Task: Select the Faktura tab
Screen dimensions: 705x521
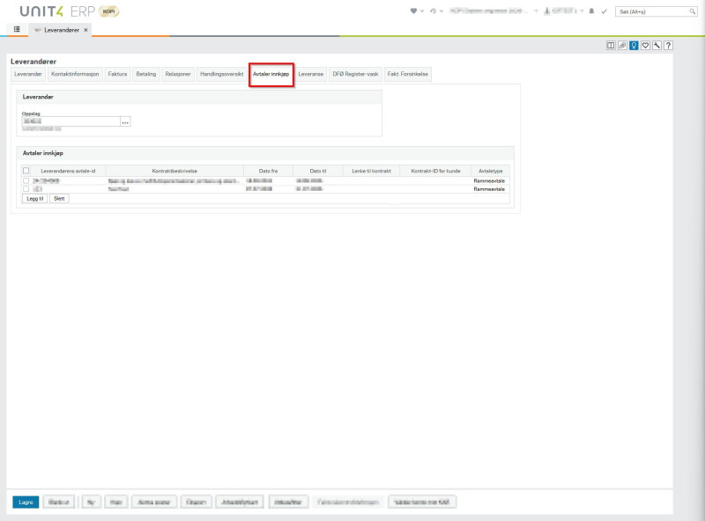Action: click(x=118, y=74)
